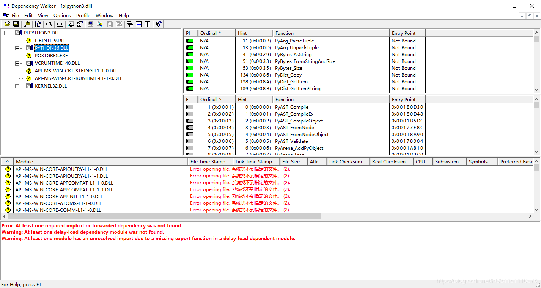Click the question icon beside API-MS-WIN-CORE-APPINIT-L1-1-0.DLL
Image resolution: width=541 pixels, height=288 pixels.
coord(8,197)
